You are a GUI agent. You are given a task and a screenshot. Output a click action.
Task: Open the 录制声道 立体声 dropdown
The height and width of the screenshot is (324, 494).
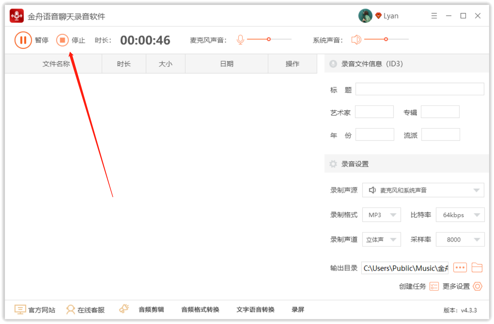[382, 239]
